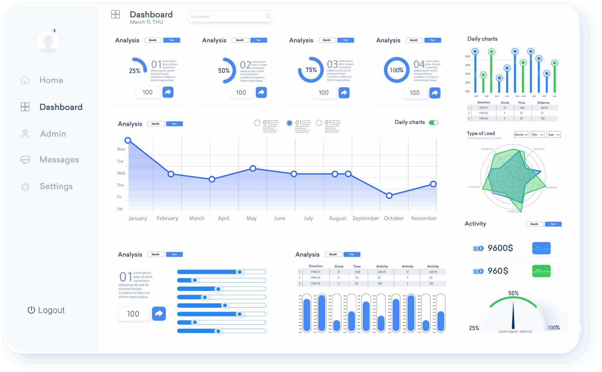This screenshot has height=372, width=602.
Task: Open Messages via speech bubble icon
Action: (x=25, y=160)
